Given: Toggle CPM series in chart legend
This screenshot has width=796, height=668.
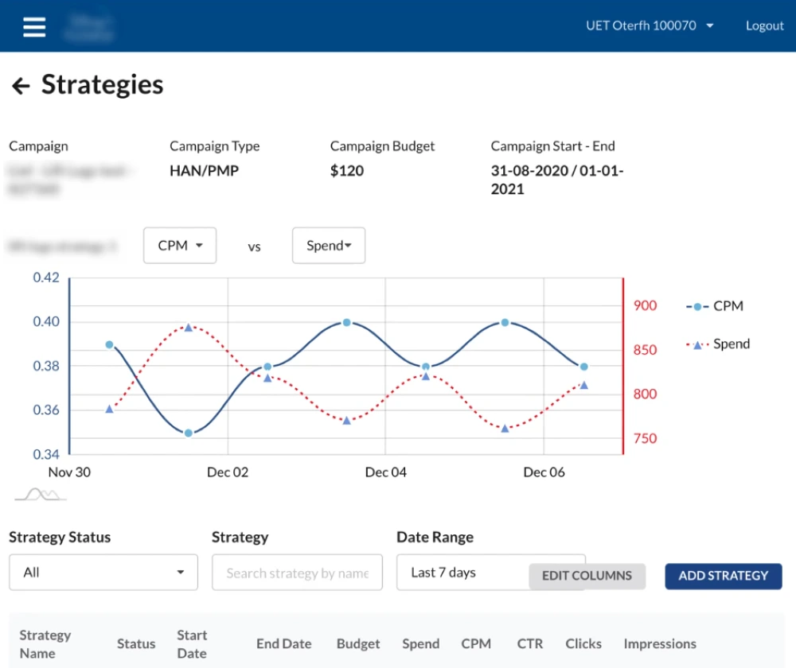Looking at the screenshot, I should pyautogui.click(x=715, y=306).
